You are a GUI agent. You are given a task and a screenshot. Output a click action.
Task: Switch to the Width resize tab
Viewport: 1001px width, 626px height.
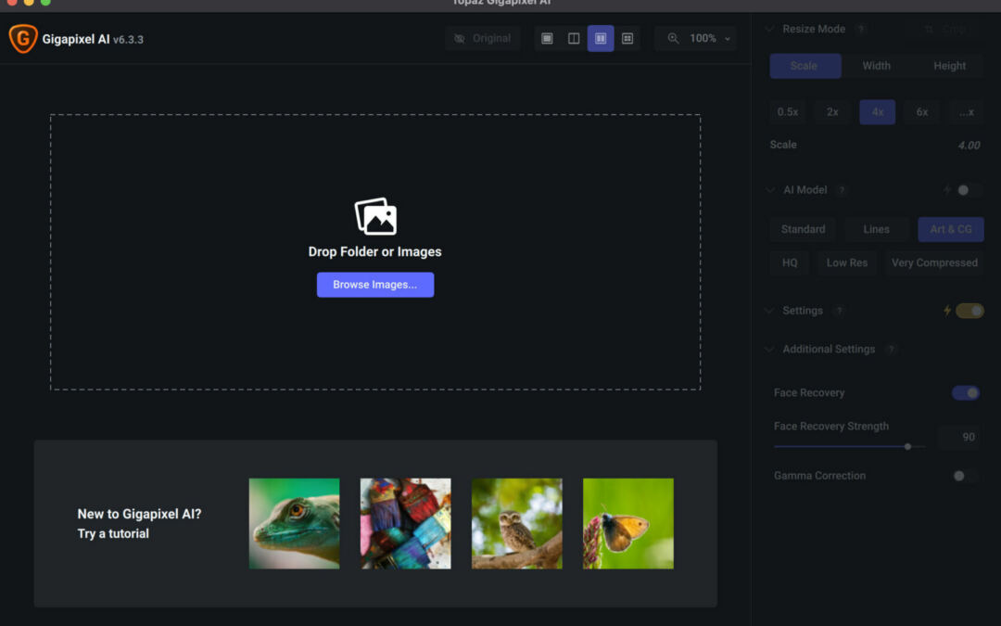(876, 66)
